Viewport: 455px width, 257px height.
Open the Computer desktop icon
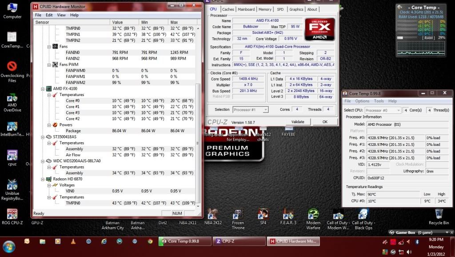tap(12, 11)
